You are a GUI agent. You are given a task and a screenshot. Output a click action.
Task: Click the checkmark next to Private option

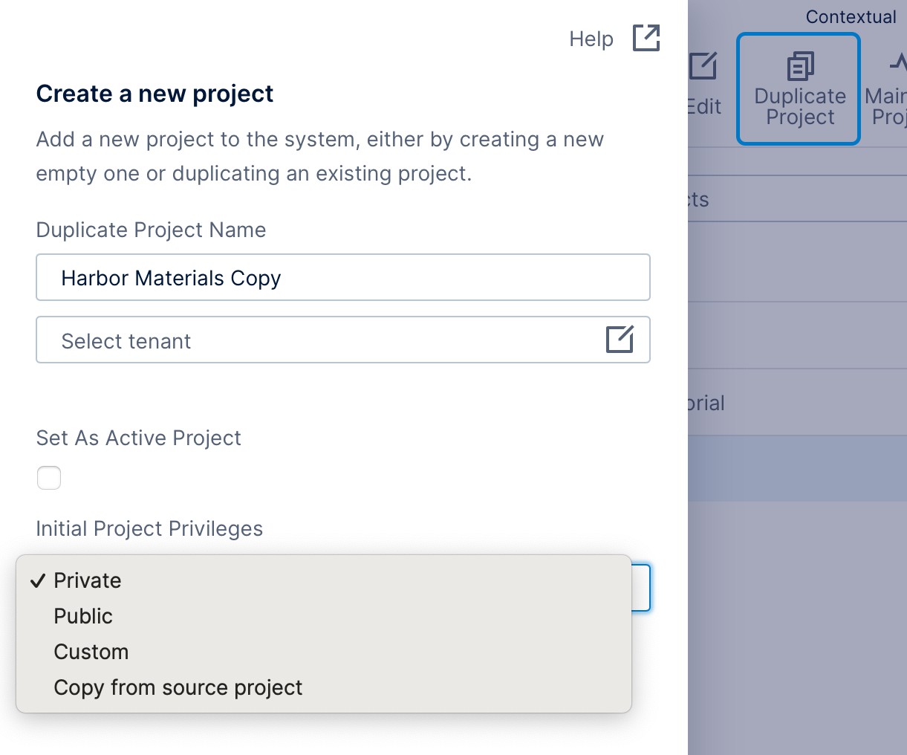coord(37,581)
